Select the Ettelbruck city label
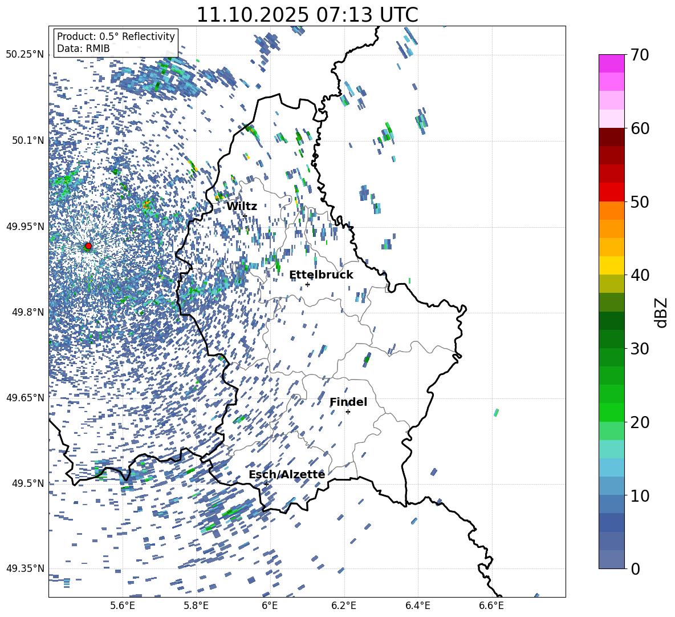Screen dimensions: 675x617 click(x=321, y=275)
